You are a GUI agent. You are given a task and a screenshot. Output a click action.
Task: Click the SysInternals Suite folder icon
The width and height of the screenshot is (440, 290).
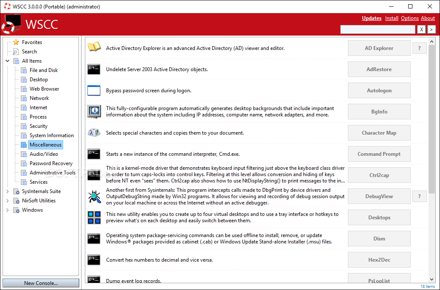[x=16, y=191]
